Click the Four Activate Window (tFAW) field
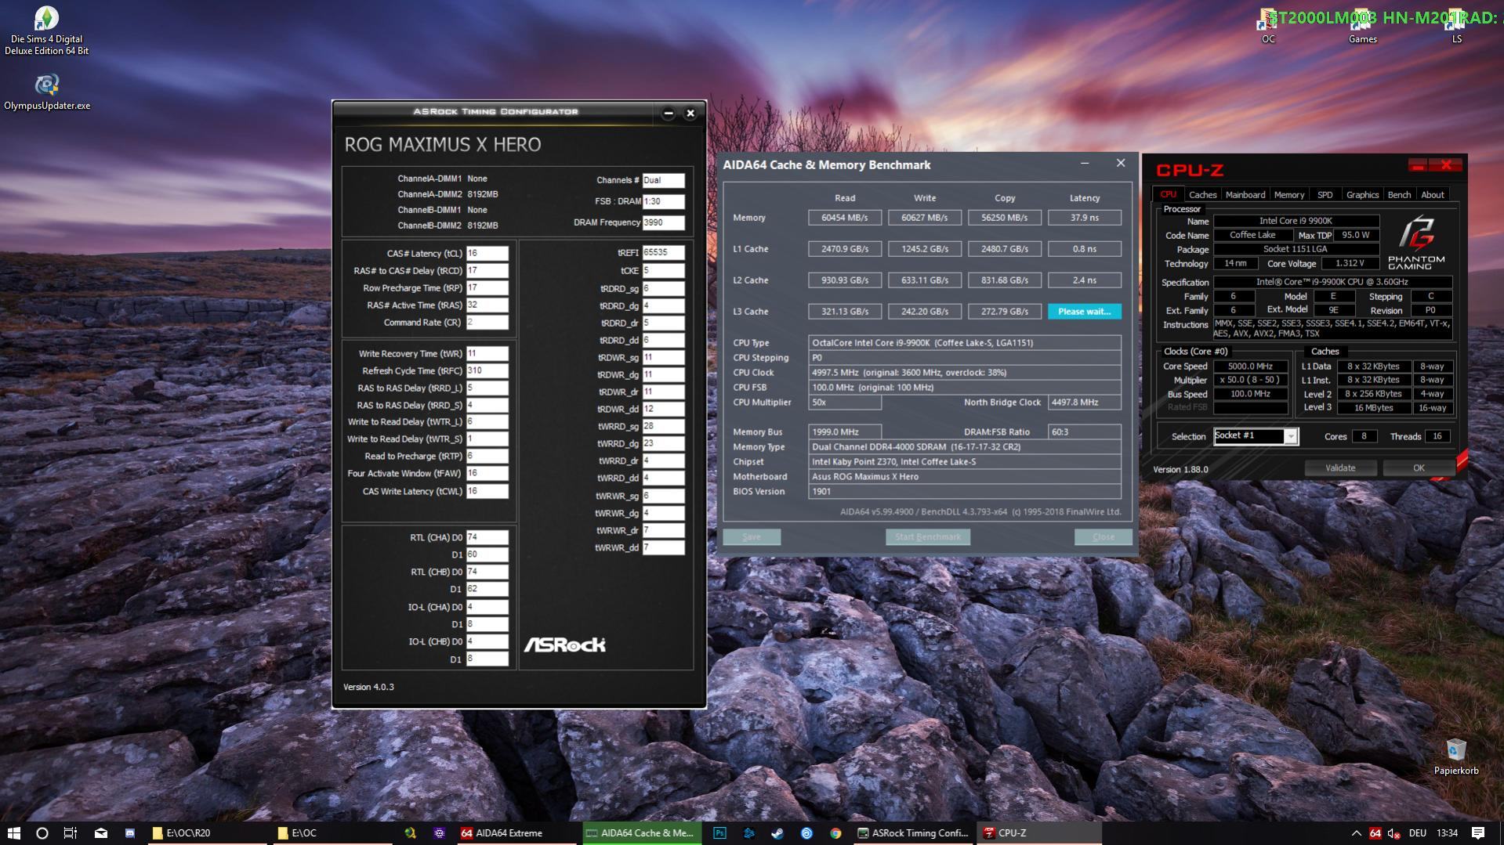Screen dimensions: 1504x845 (487, 474)
